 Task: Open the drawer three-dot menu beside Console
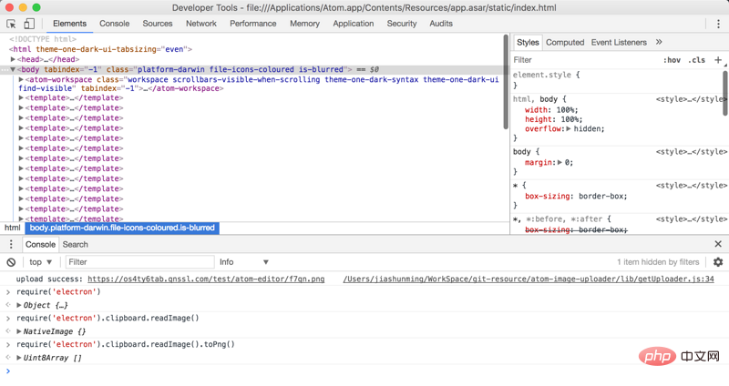point(11,244)
